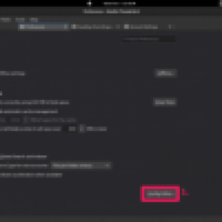The height and width of the screenshot is (222, 222).
Task: Open the last menu bar item
Action: [33, 20]
